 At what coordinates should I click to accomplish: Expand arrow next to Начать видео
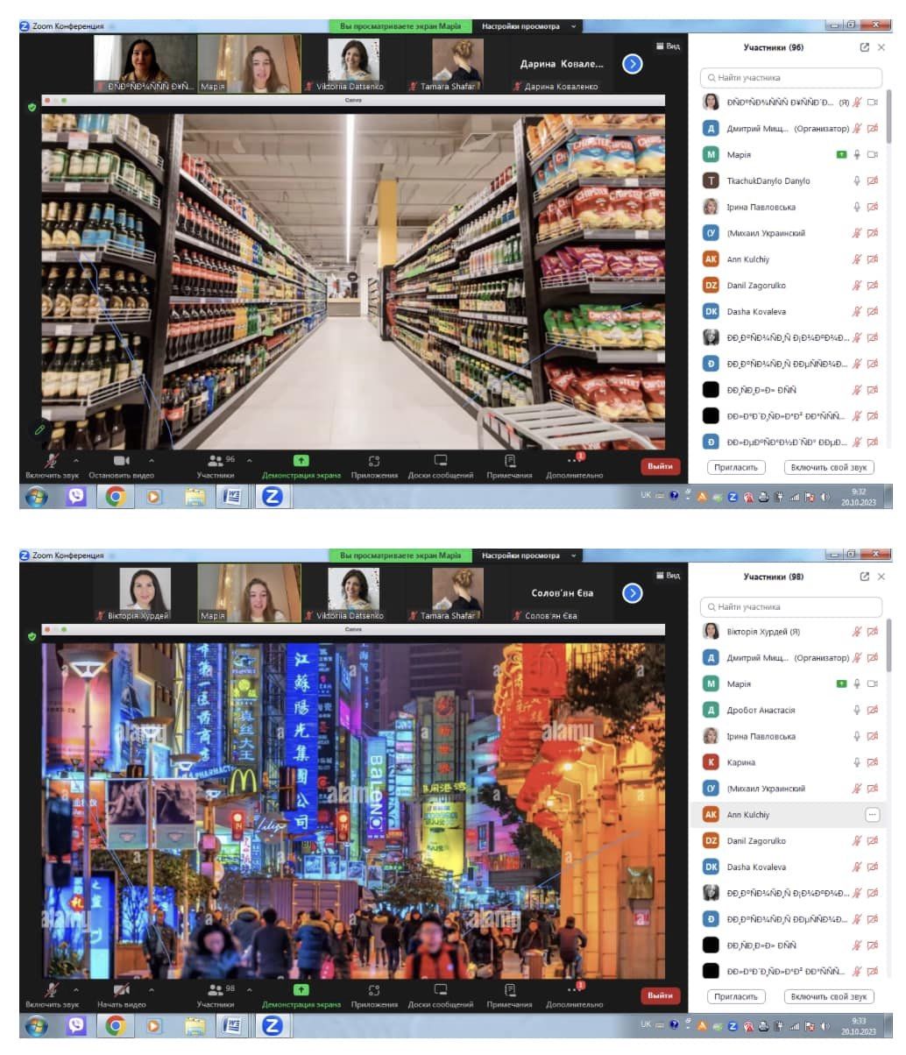pyautogui.click(x=152, y=989)
